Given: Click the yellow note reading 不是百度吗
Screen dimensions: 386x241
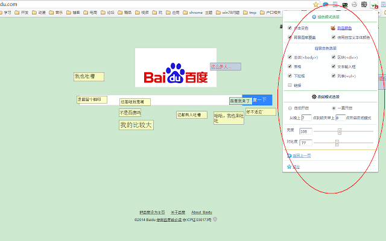Looking at the screenshot, I should point(130,113).
